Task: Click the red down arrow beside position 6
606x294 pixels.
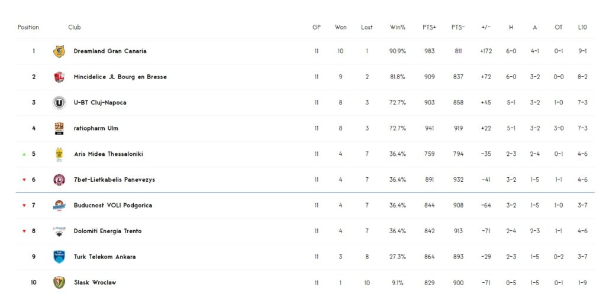Action: 24,180
